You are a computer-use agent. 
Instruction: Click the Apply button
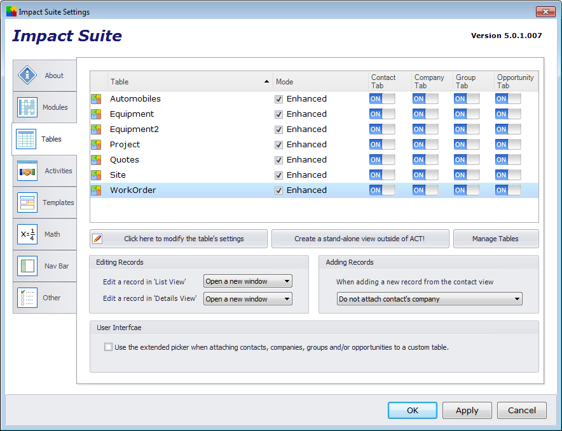click(467, 410)
